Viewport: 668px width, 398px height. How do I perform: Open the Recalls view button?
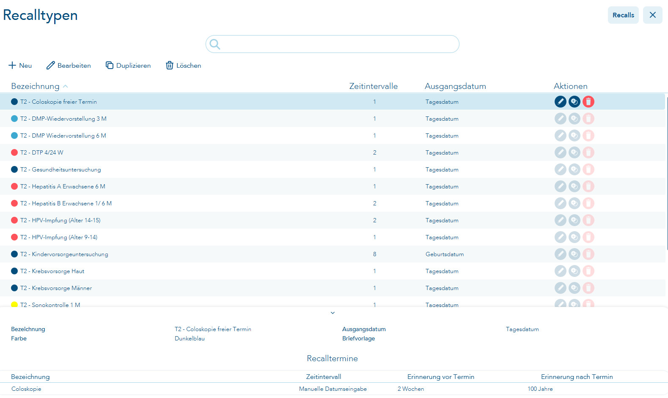[623, 15]
